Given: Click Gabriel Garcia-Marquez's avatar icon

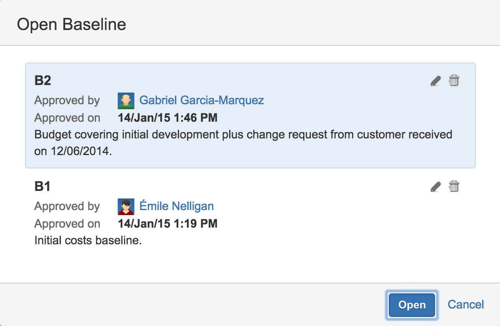Looking at the screenshot, I should click(126, 100).
